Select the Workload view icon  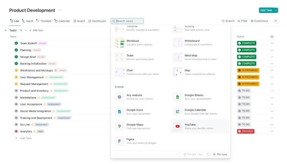[x=120, y=43]
